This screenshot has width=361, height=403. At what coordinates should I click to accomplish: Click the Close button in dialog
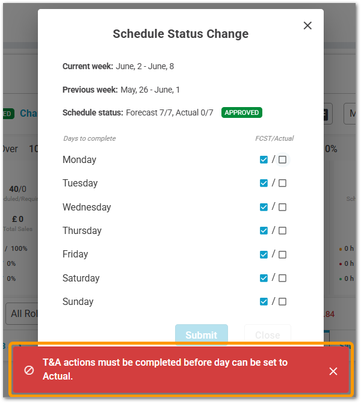pos(267,334)
